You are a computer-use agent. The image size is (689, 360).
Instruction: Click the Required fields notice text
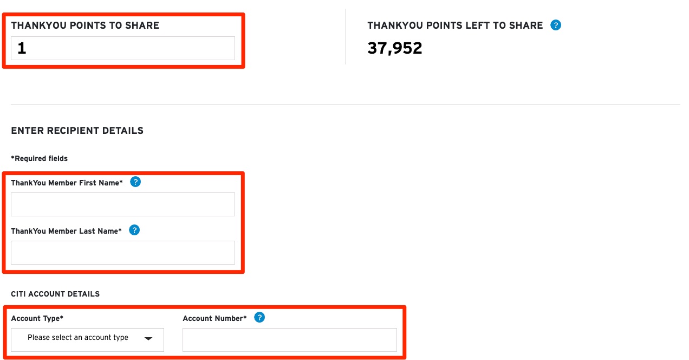click(39, 158)
